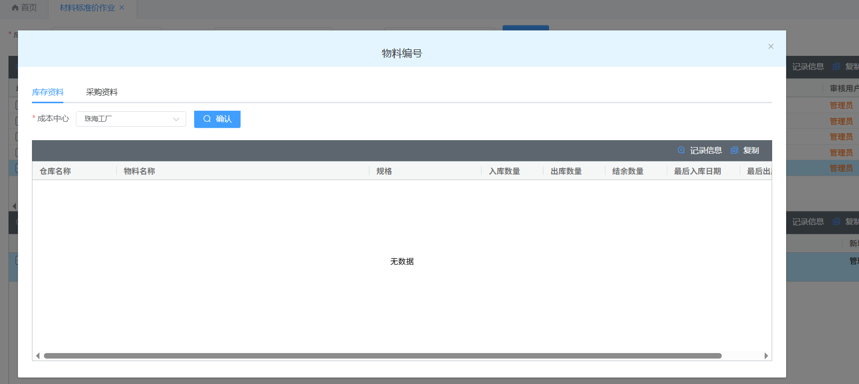Close the 物料编号 dialog
The image size is (859, 384).
pyautogui.click(x=771, y=46)
